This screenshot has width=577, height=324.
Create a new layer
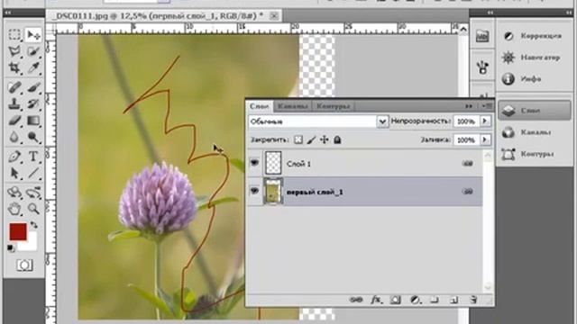[x=454, y=300]
